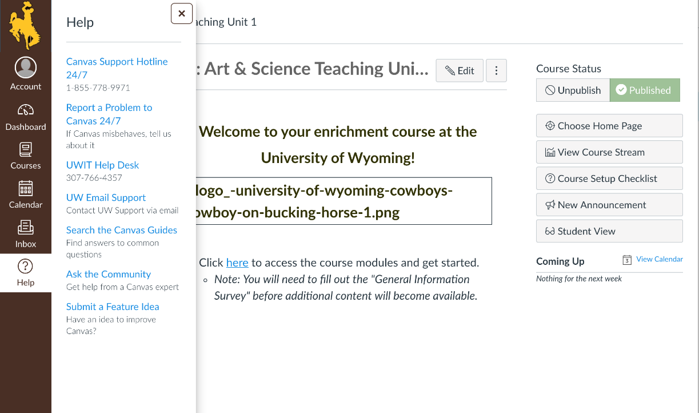Open Courses from the global navigation

[x=26, y=156]
